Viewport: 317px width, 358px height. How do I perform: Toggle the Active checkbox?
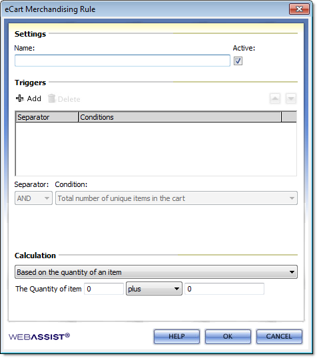238,61
